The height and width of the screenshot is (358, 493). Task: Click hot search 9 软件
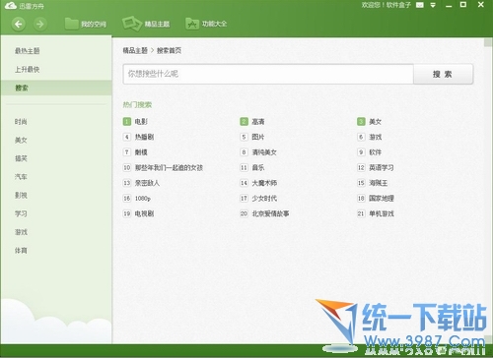coord(370,152)
